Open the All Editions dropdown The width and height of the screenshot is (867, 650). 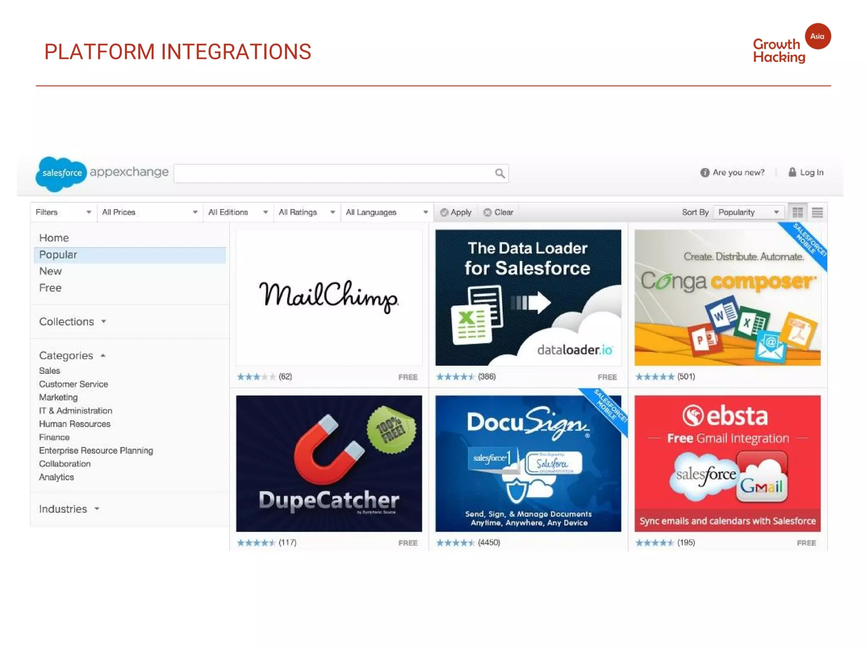238,212
